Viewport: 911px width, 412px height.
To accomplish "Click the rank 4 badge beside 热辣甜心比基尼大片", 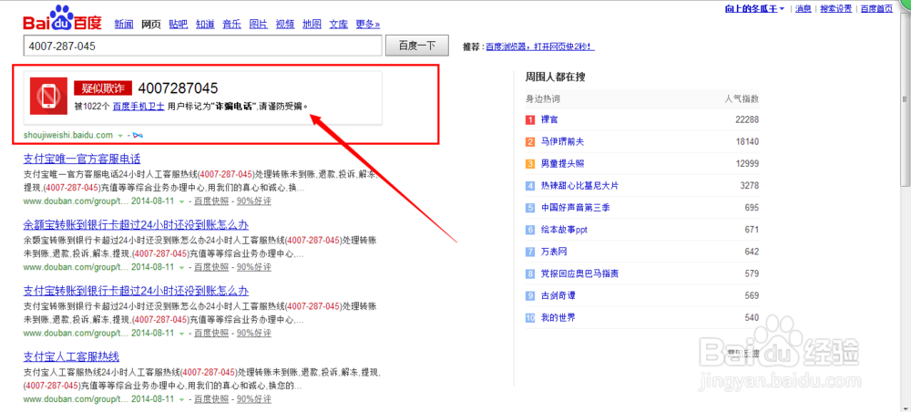I will click(x=530, y=186).
